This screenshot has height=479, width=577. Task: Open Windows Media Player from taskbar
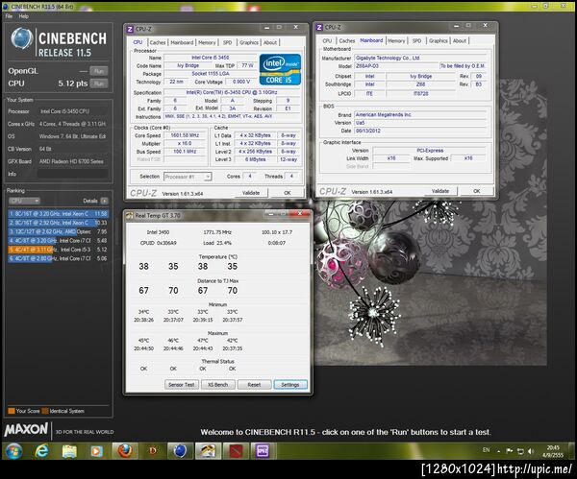(97, 451)
